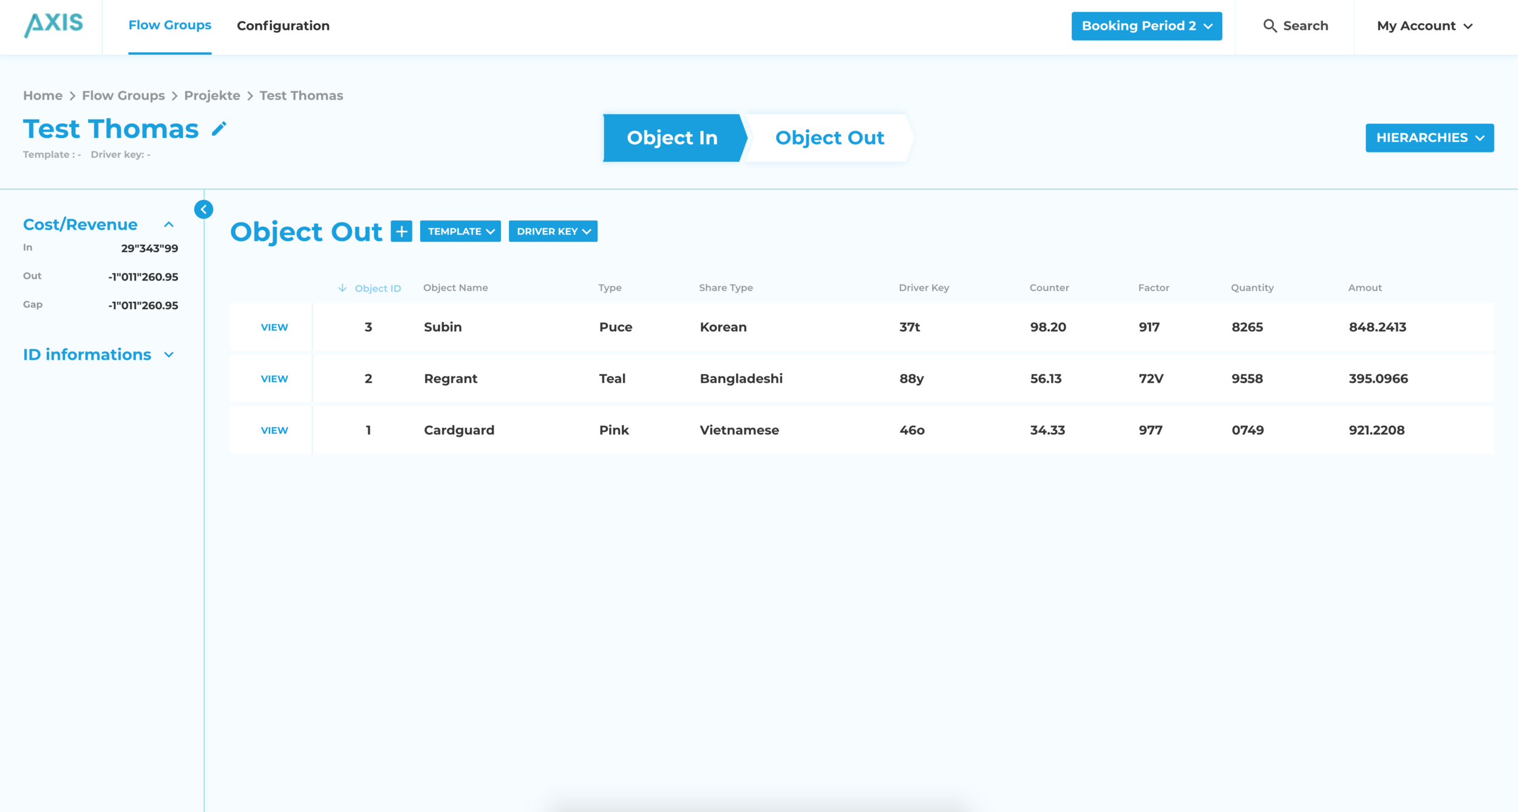Go to Projekte in the breadcrumb
1518x812 pixels.
click(212, 96)
